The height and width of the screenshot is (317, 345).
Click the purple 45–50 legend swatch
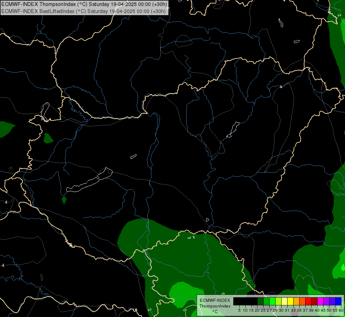326,301
